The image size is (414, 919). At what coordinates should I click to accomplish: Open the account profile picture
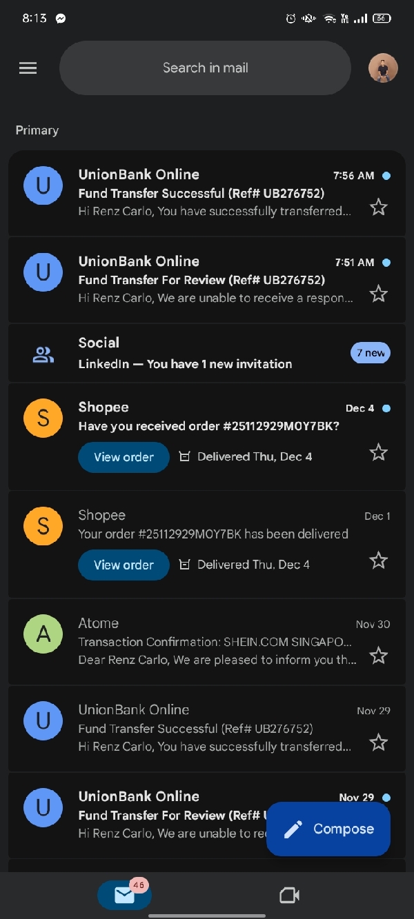[x=383, y=68]
